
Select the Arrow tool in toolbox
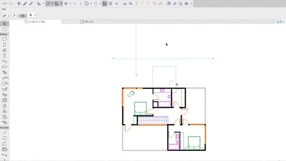[x=4, y=24]
